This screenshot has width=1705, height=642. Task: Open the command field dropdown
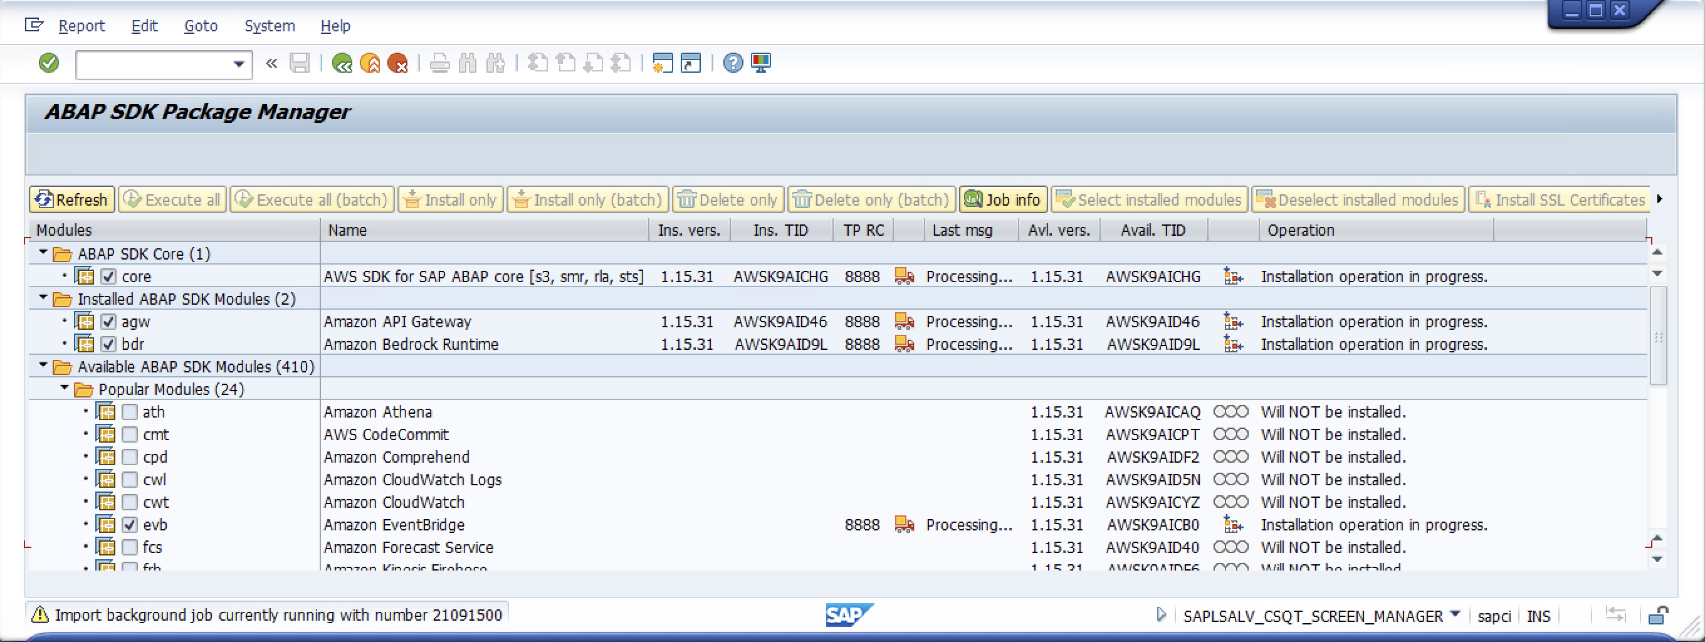click(x=238, y=63)
